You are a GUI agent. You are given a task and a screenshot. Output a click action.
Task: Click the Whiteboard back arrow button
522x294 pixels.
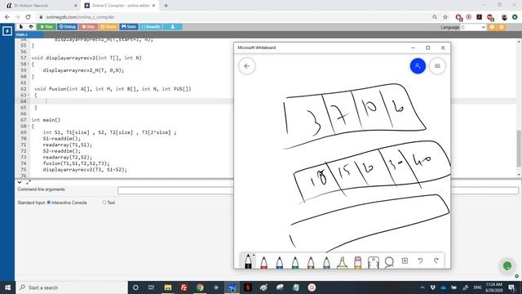click(x=247, y=66)
